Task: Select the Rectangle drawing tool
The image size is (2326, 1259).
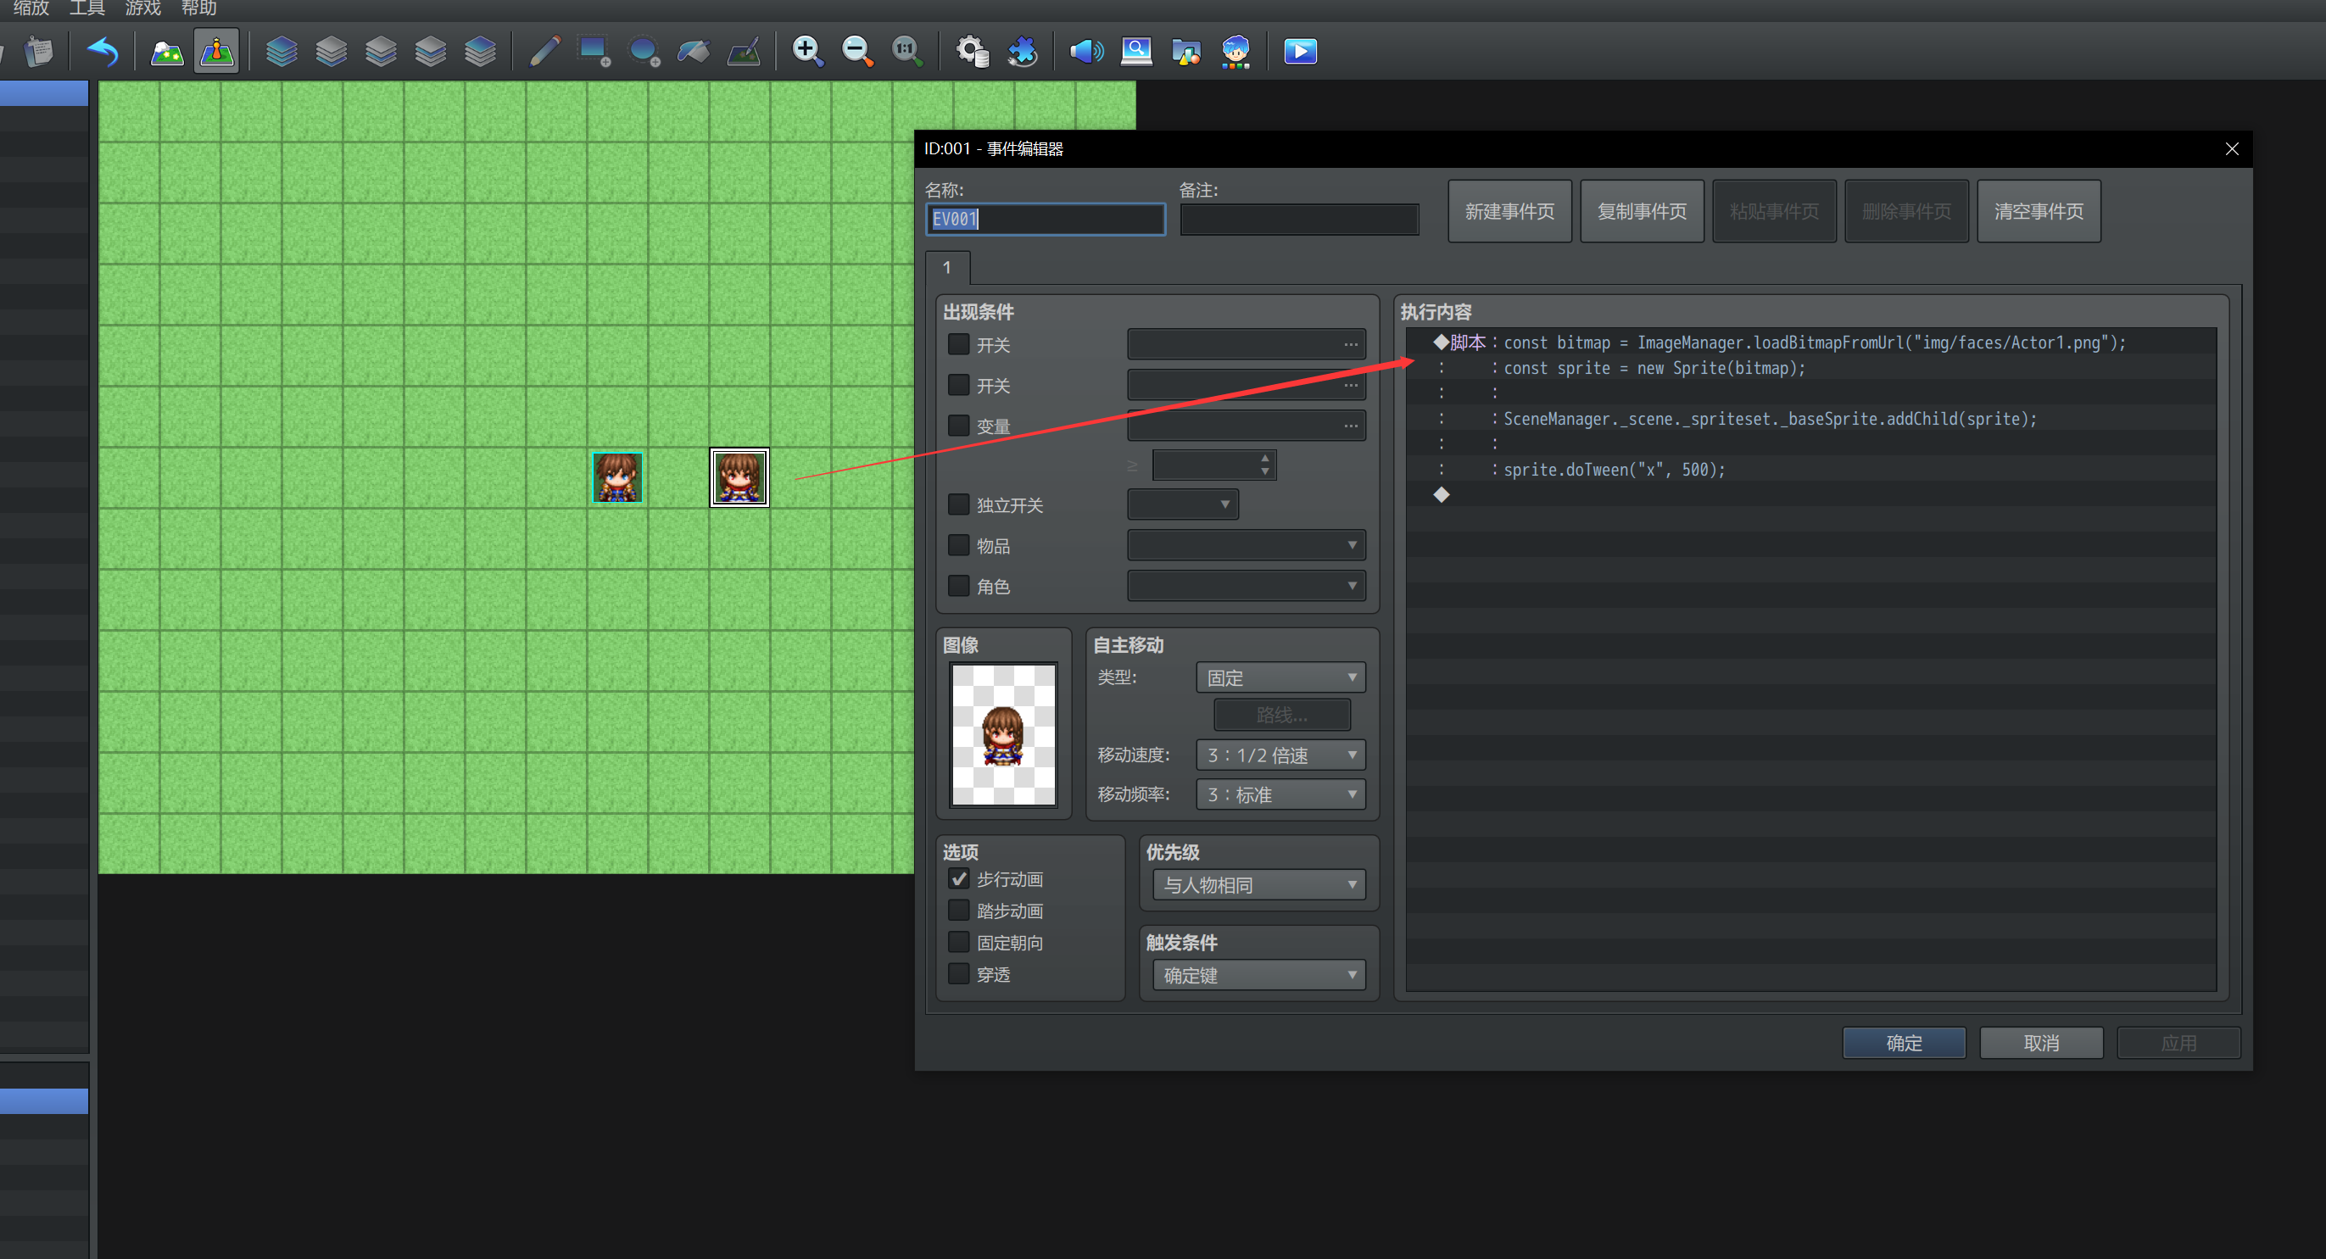Action: point(594,52)
